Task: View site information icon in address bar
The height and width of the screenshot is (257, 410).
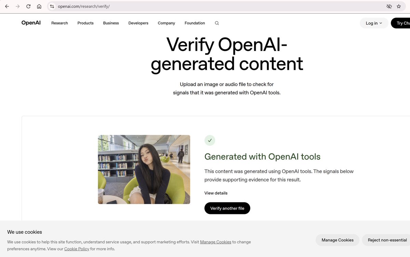Action: (x=52, y=6)
